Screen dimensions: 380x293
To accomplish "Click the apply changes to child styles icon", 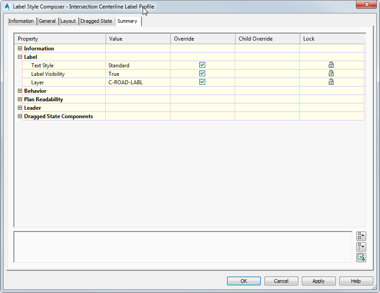I will (x=361, y=257).
